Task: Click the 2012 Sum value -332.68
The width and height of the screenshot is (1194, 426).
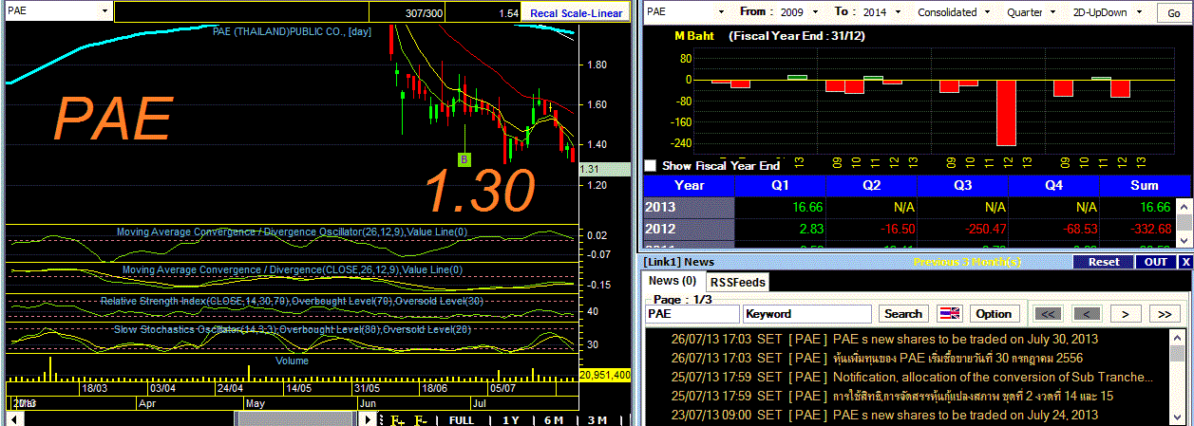Action: pos(1149,229)
